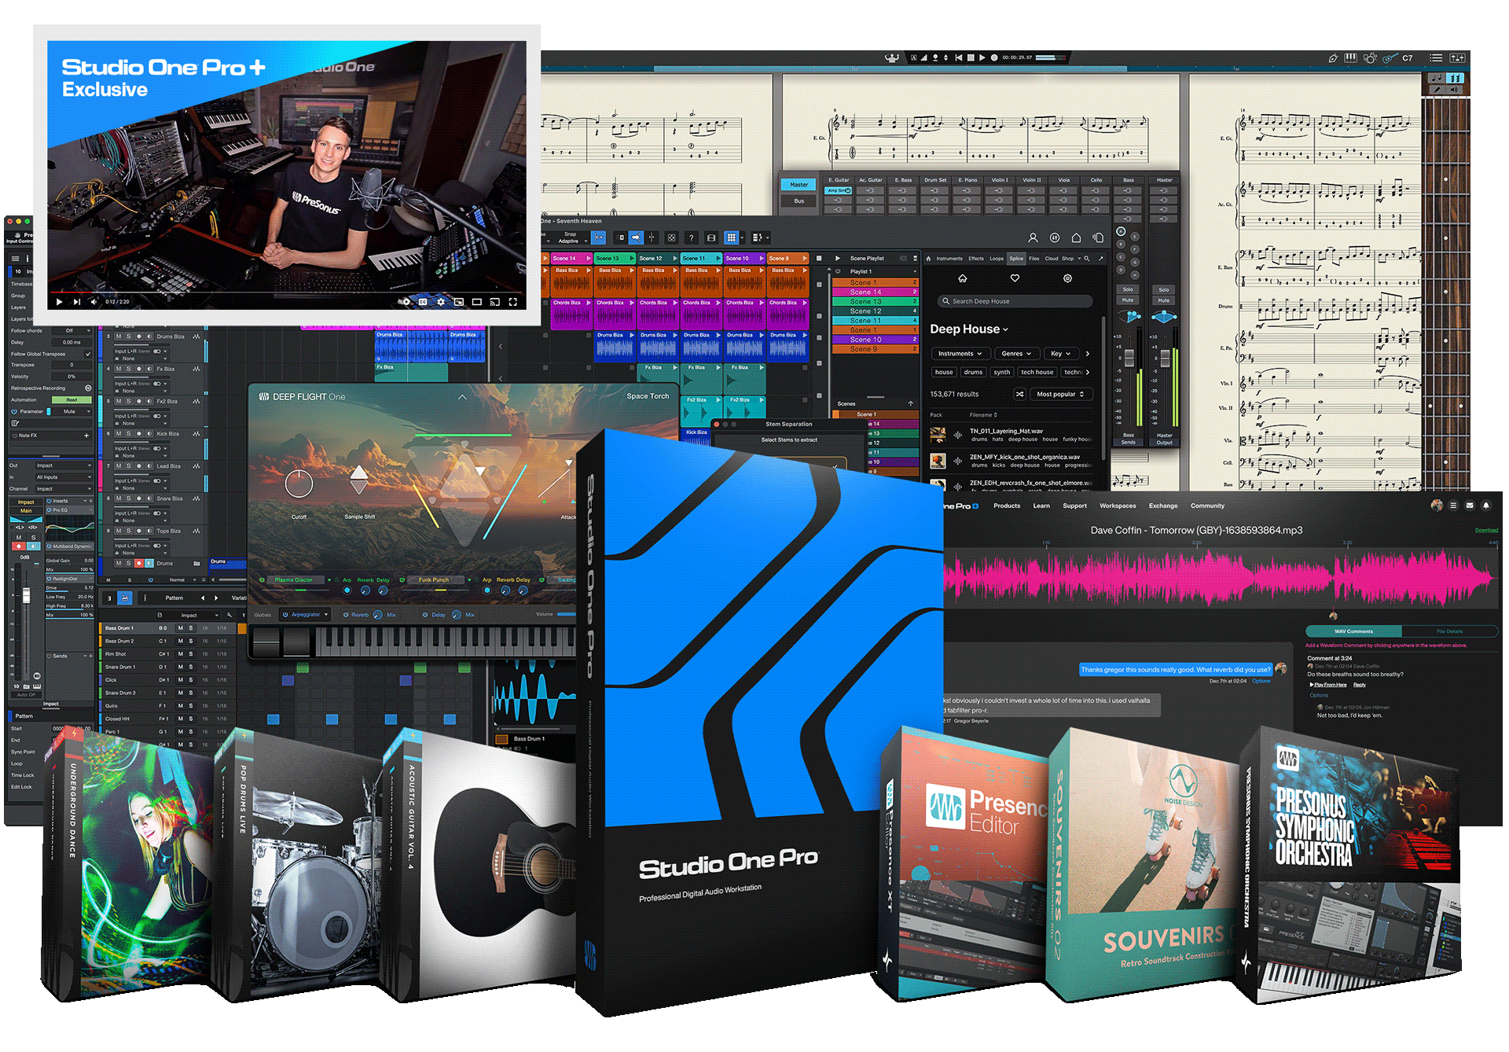Click fullscreen icon in video player
1509x1052 pixels.
click(x=513, y=301)
